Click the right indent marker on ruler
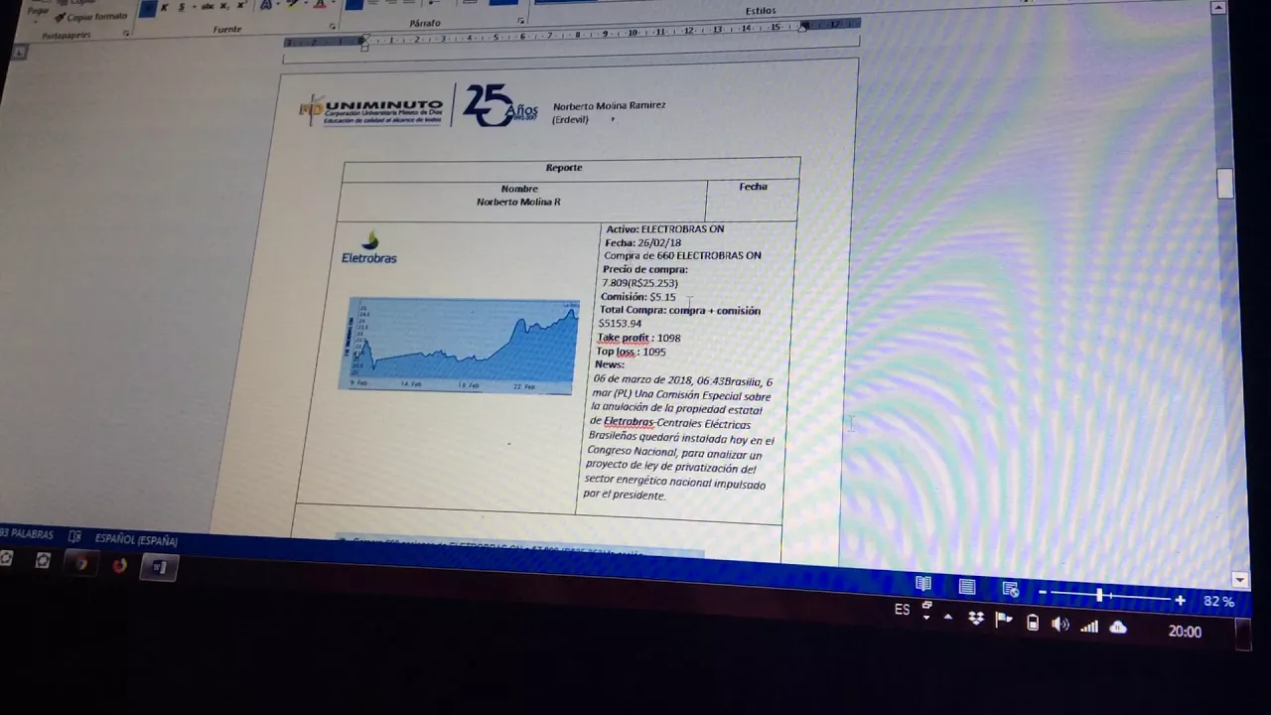This screenshot has width=1271, height=715. [x=803, y=26]
